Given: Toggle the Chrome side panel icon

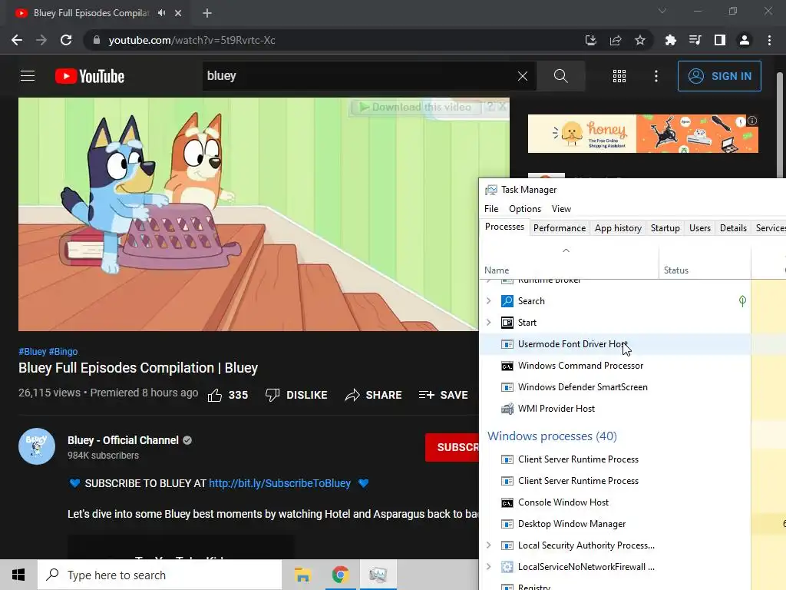Looking at the screenshot, I should click(x=719, y=40).
